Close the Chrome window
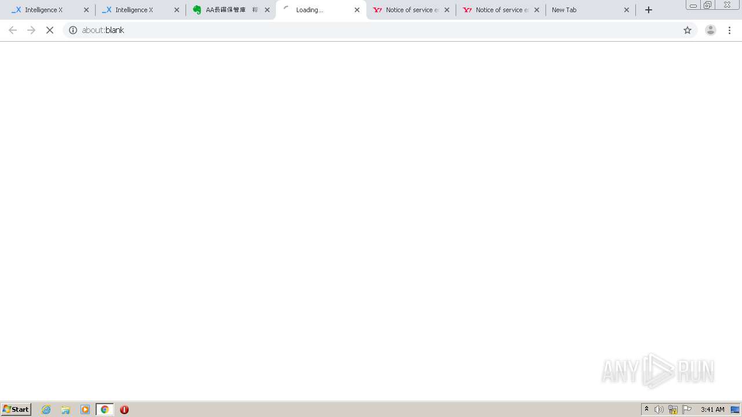 [727, 5]
